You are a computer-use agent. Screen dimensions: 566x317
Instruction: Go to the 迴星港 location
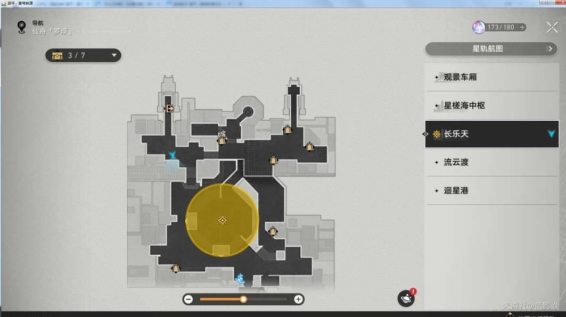[x=456, y=190]
